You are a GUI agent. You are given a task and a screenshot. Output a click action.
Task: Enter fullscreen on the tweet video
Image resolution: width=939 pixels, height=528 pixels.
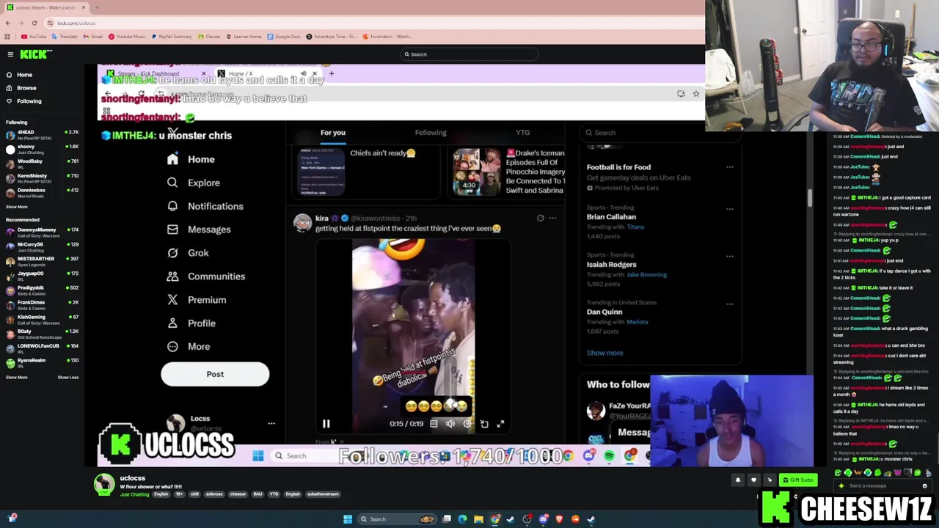click(500, 424)
